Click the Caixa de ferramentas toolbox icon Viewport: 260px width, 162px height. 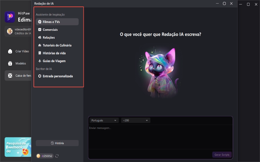[10, 75]
